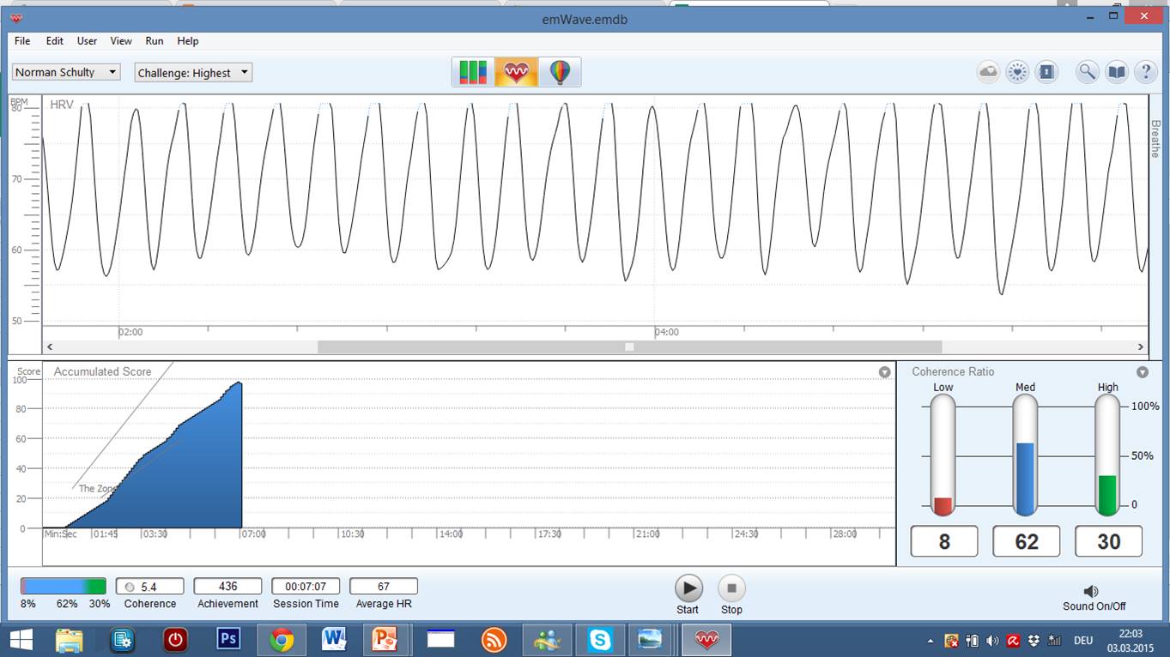1170x657 pixels.
Task: Click the emWave taskbar icon
Action: (x=706, y=640)
